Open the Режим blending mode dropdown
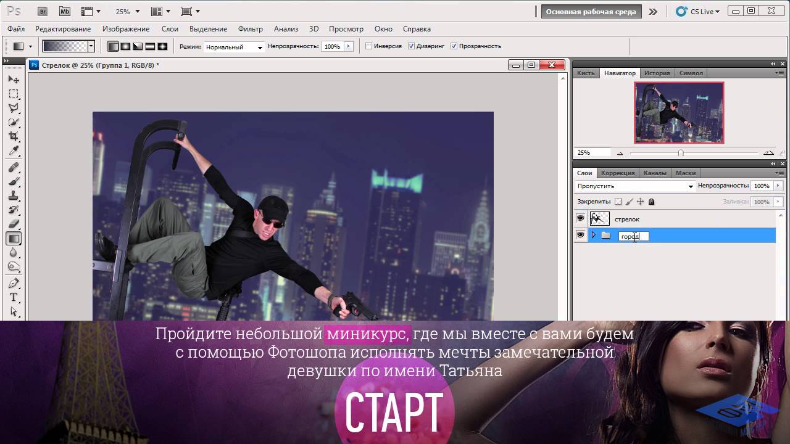Image resolution: width=790 pixels, height=444 pixels. pyautogui.click(x=234, y=47)
